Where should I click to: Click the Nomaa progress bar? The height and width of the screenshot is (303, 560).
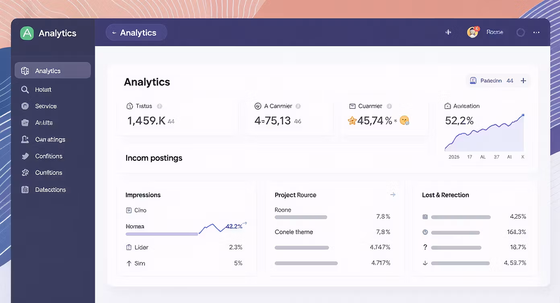click(162, 234)
